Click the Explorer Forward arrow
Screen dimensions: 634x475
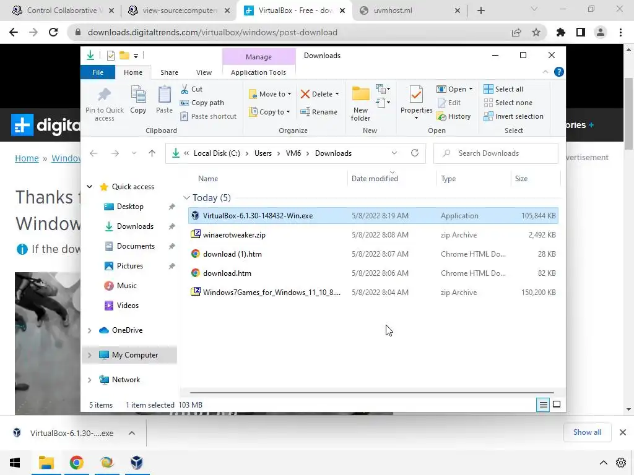115,153
